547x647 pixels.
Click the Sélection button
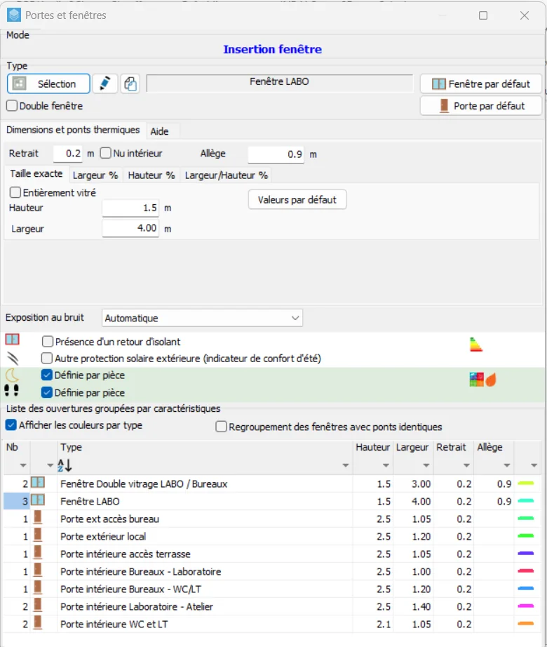click(x=48, y=84)
